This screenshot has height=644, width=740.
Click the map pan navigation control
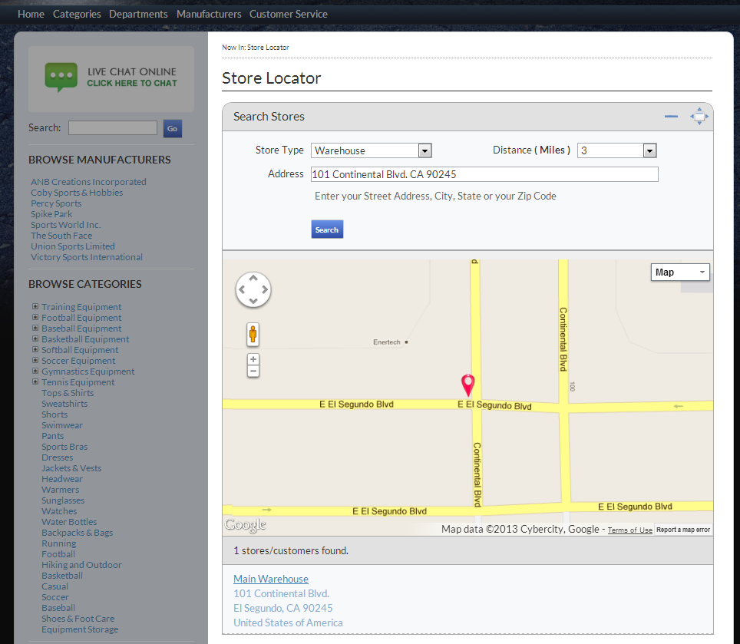point(253,290)
